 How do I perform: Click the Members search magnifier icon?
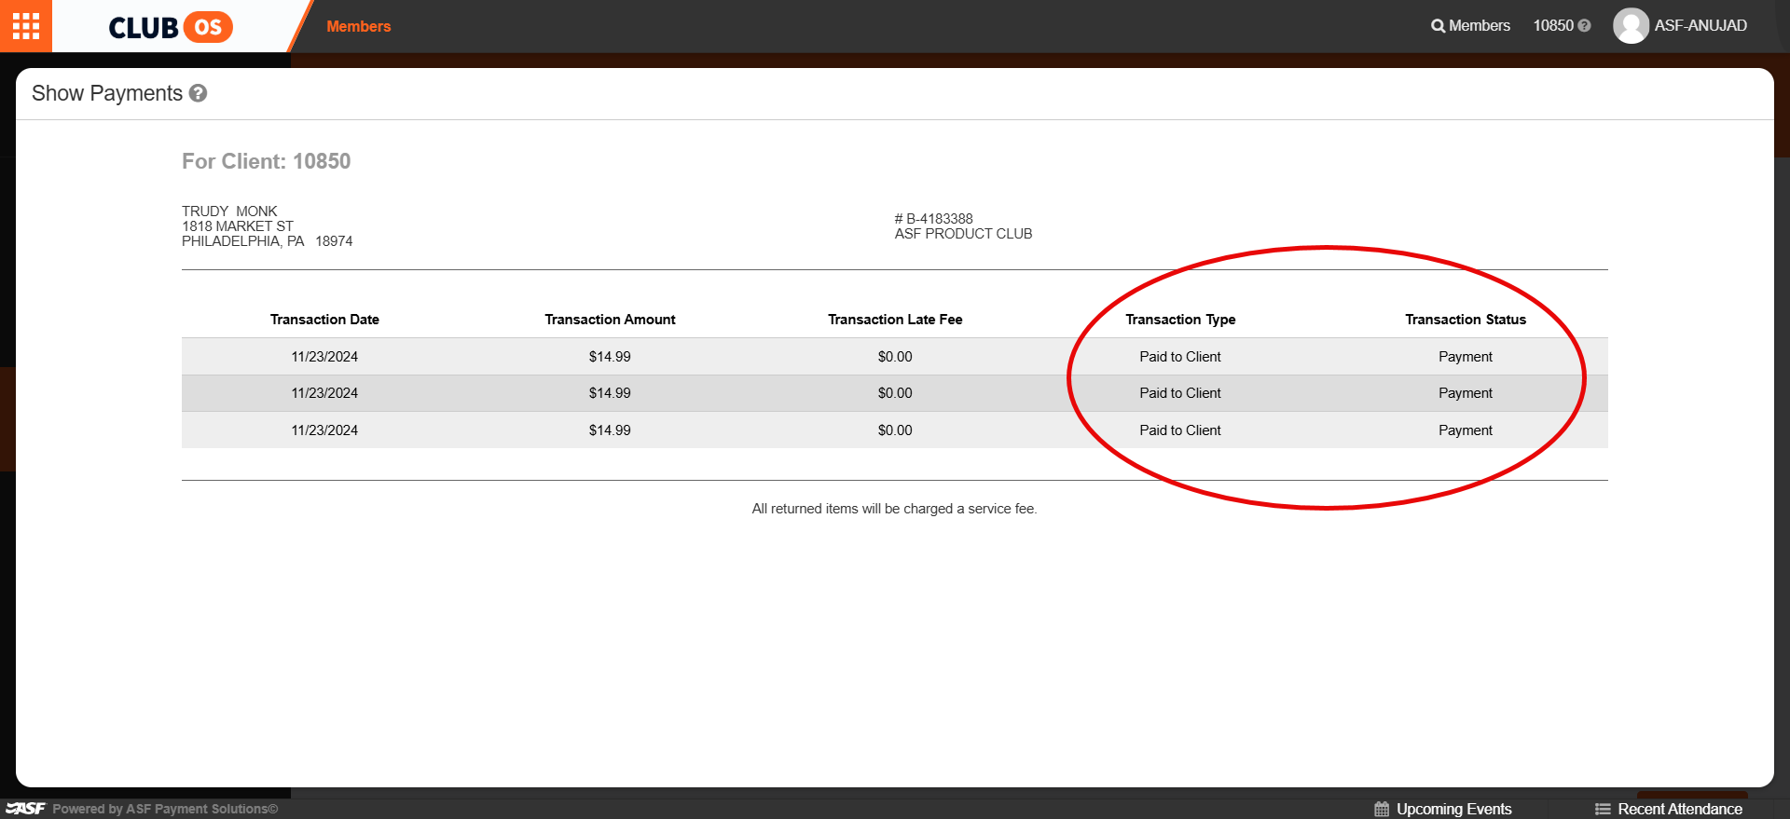click(1438, 26)
